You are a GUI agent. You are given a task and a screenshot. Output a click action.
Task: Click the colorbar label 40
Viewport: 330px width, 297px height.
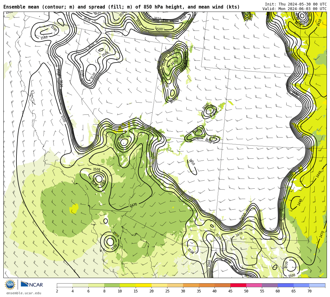(215, 291)
